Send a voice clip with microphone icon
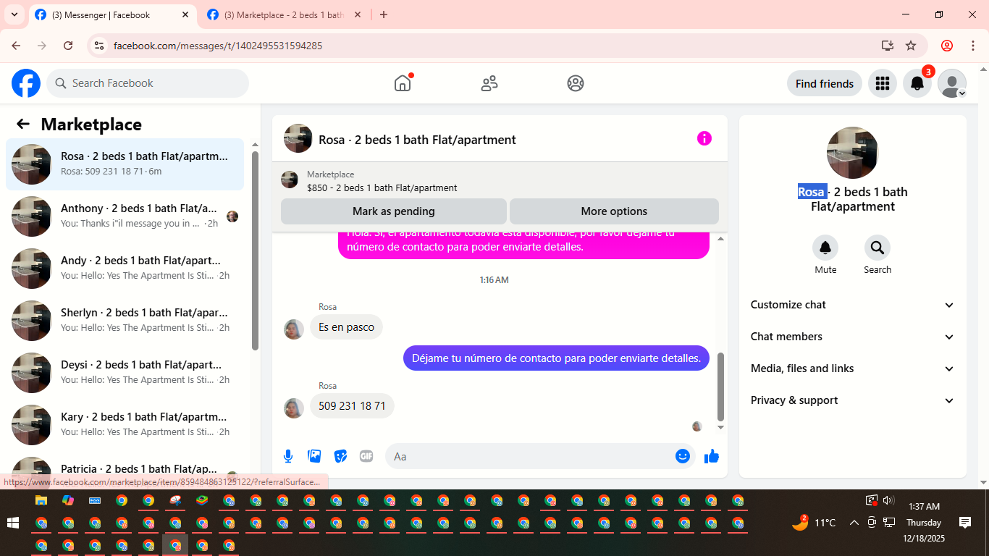This screenshot has width=989, height=556. 288,456
